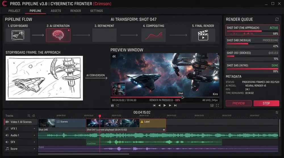Click "NEURAL RENDER v5" metadata value

256,86
